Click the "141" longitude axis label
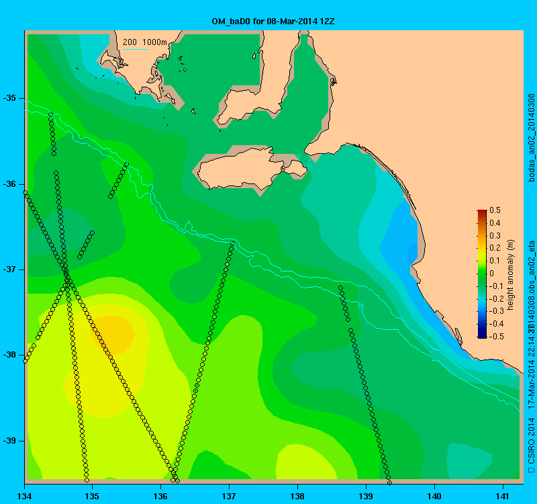 tap(503, 496)
